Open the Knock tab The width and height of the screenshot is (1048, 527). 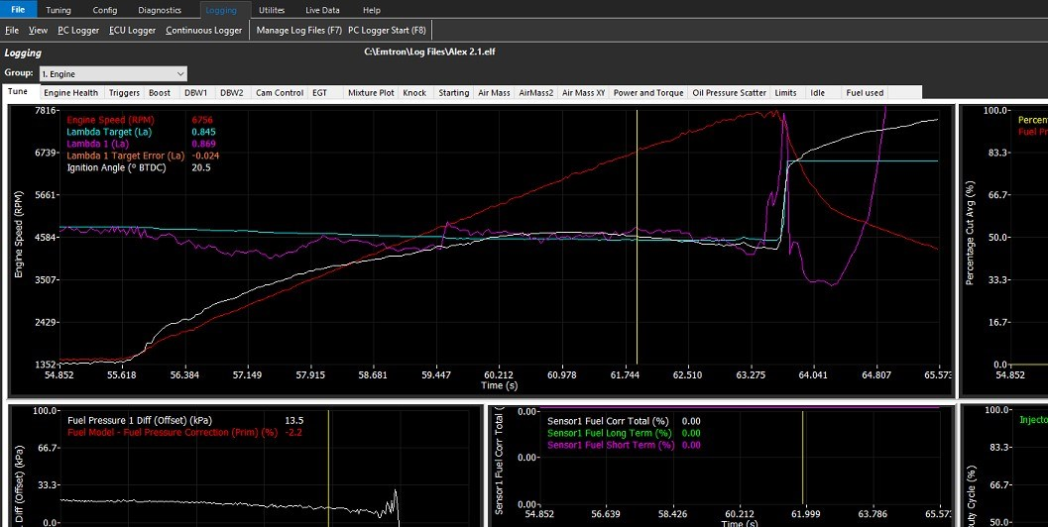click(414, 93)
